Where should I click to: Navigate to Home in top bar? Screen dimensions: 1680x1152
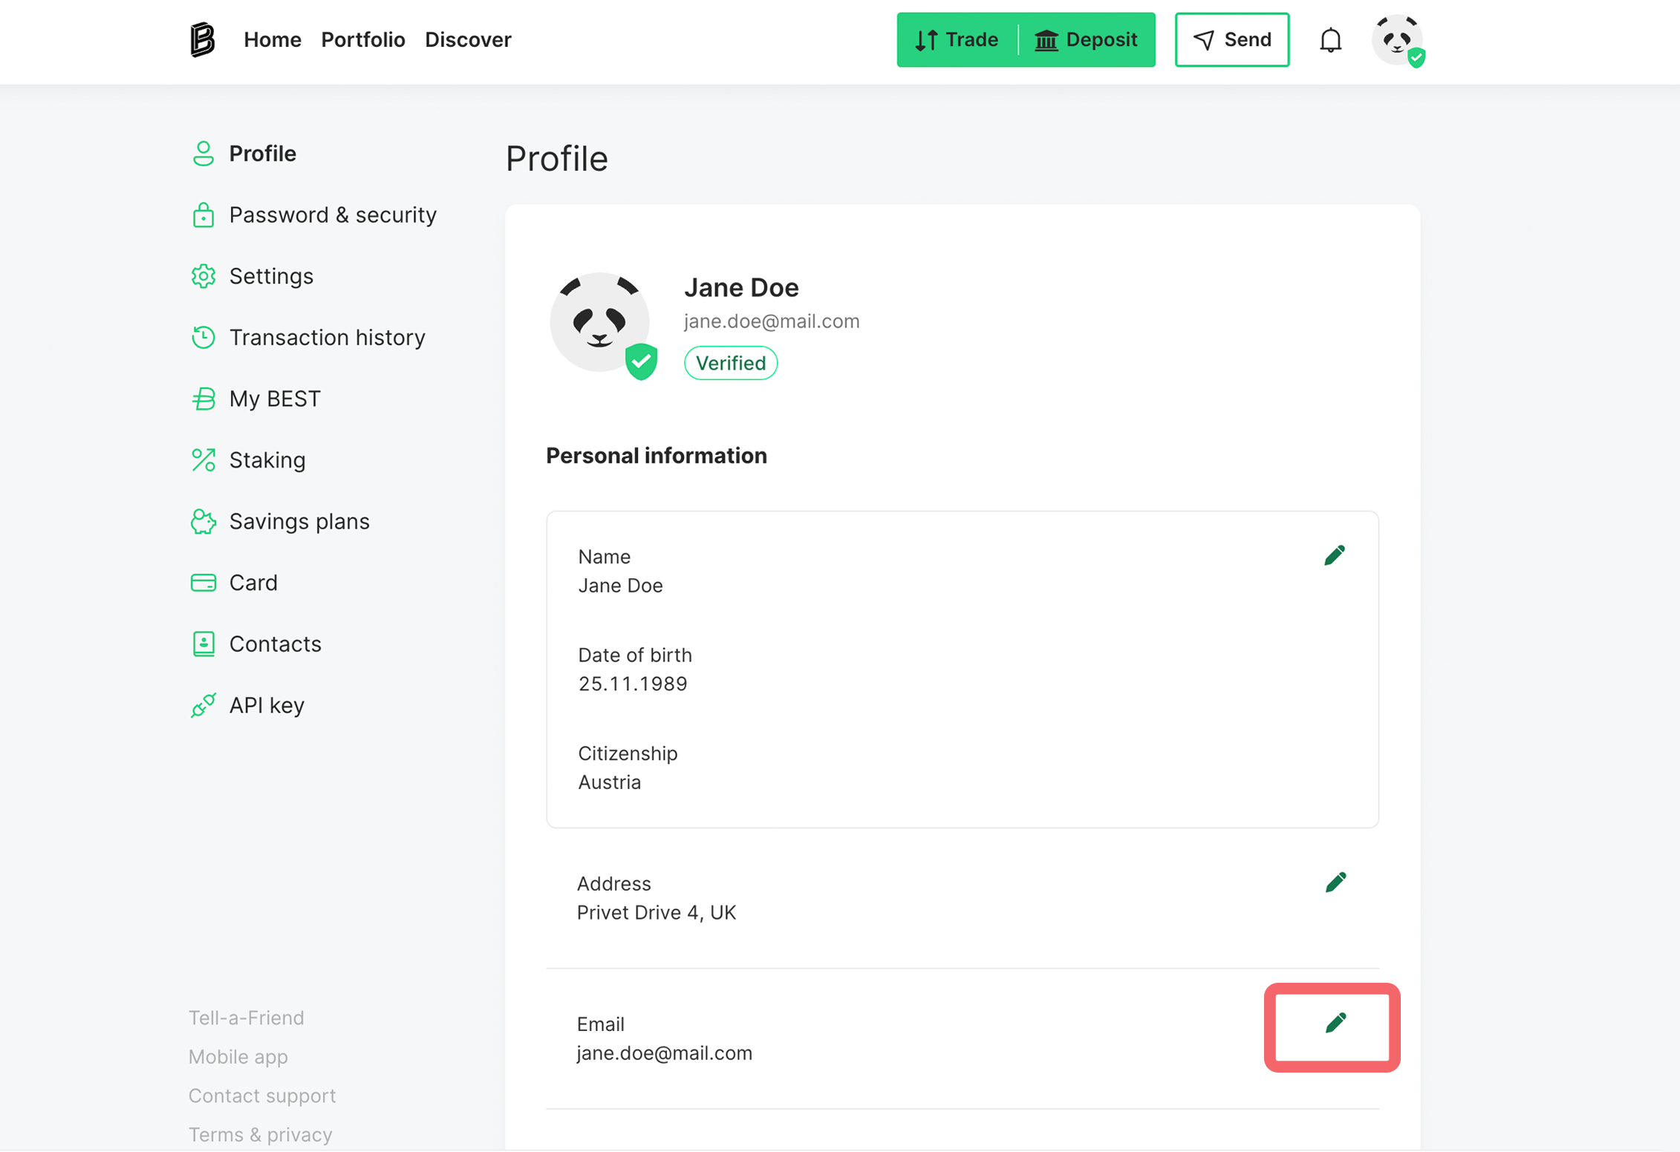272,40
